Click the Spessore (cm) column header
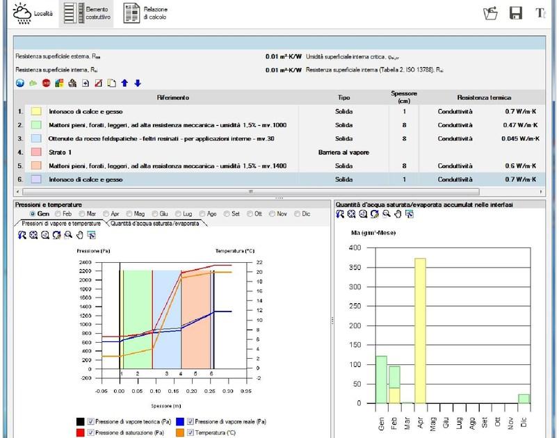The height and width of the screenshot is (438, 559). 404,97
